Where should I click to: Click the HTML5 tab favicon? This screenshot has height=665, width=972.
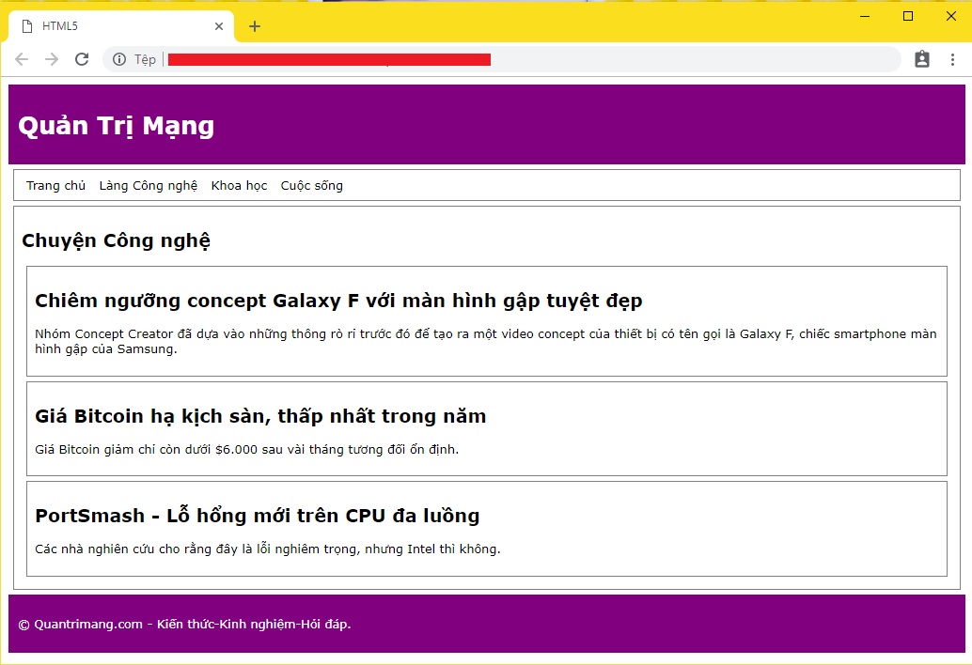[x=26, y=26]
